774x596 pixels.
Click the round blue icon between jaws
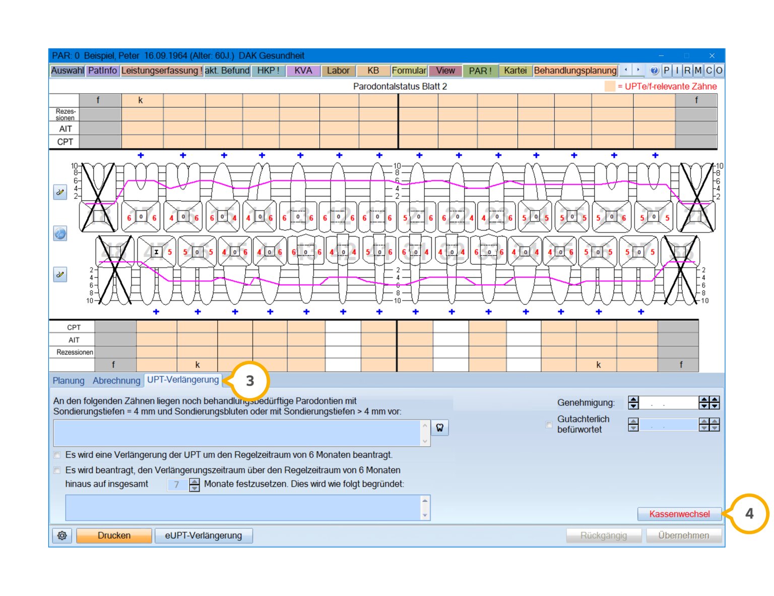coord(60,233)
